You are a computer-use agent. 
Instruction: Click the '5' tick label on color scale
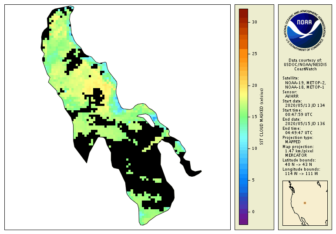pyautogui.click(x=253, y=180)
